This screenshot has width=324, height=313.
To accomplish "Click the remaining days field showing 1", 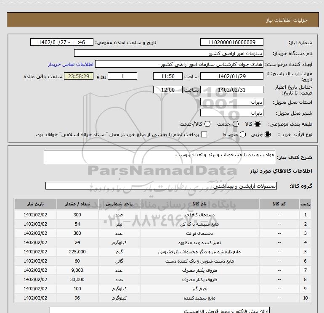I will 122,76.
